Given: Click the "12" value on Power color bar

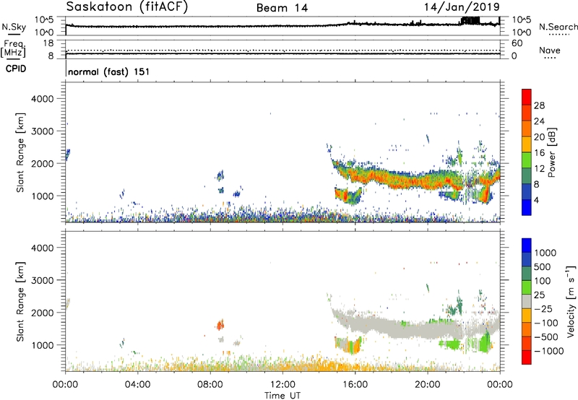Looking at the screenshot, I should click(539, 169).
